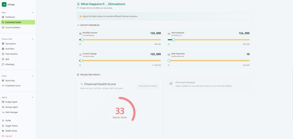Click the AI Scenario Analysis sparkle icon
293x139 pixels.
[171, 83]
